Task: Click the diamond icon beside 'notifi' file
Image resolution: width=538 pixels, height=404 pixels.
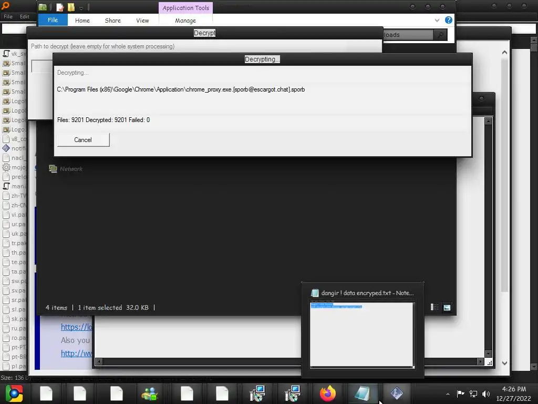Action: [x=6, y=148]
